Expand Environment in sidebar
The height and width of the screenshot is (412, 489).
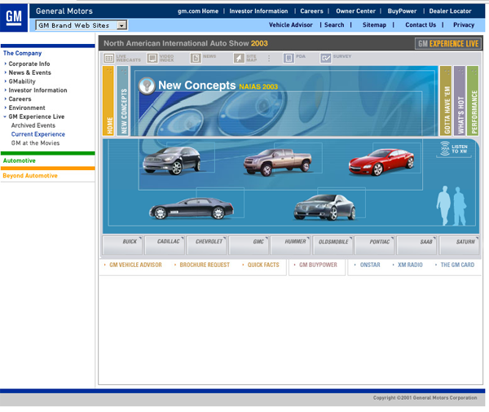click(x=6, y=107)
